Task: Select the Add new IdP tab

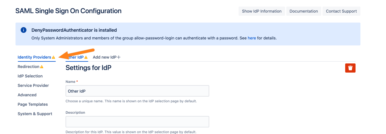Action: (105, 57)
